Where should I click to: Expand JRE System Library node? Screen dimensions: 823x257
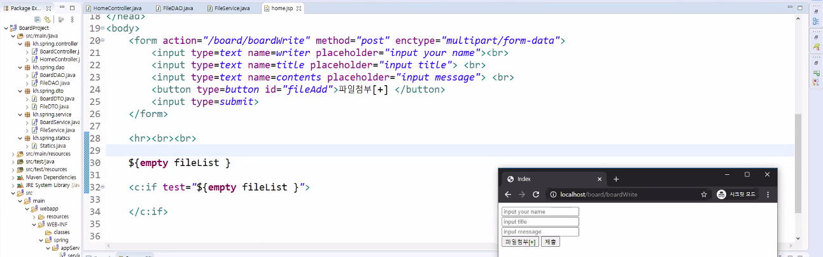pos(13,185)
